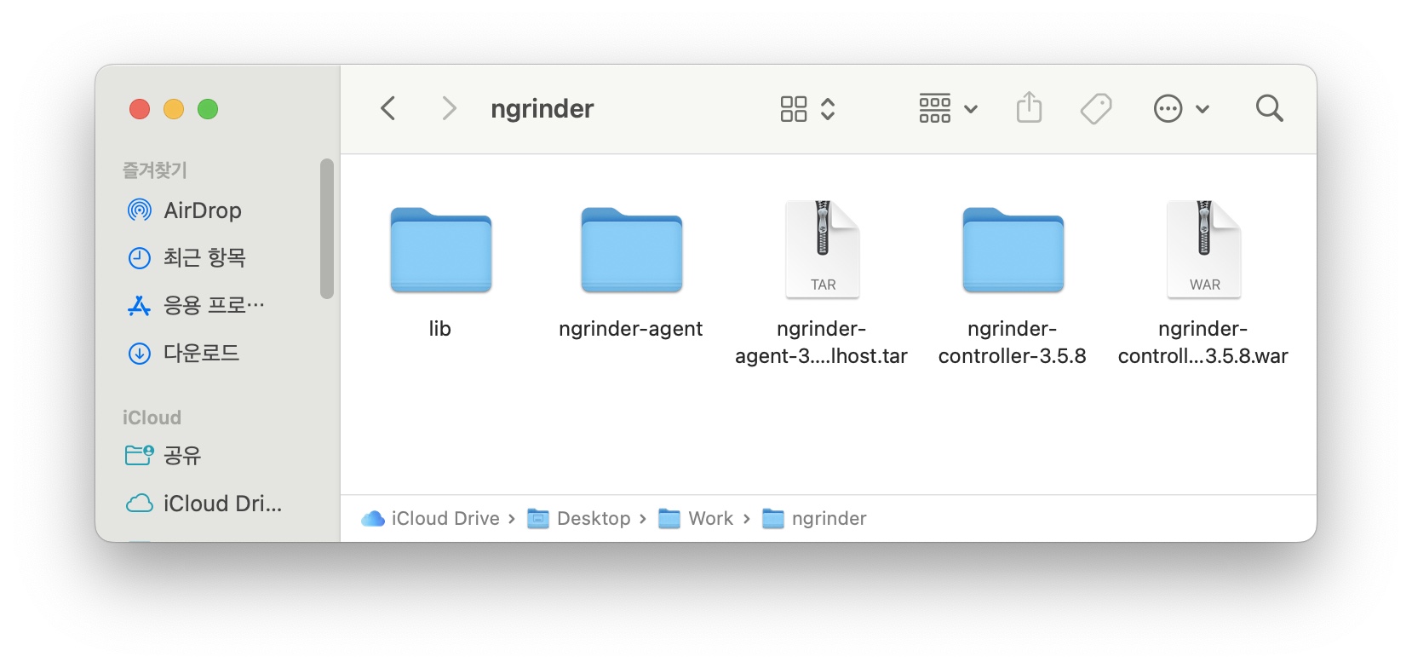Click the lib folder name label
1412x668 pixels.
pyautogui.click(x=440, y=329)
